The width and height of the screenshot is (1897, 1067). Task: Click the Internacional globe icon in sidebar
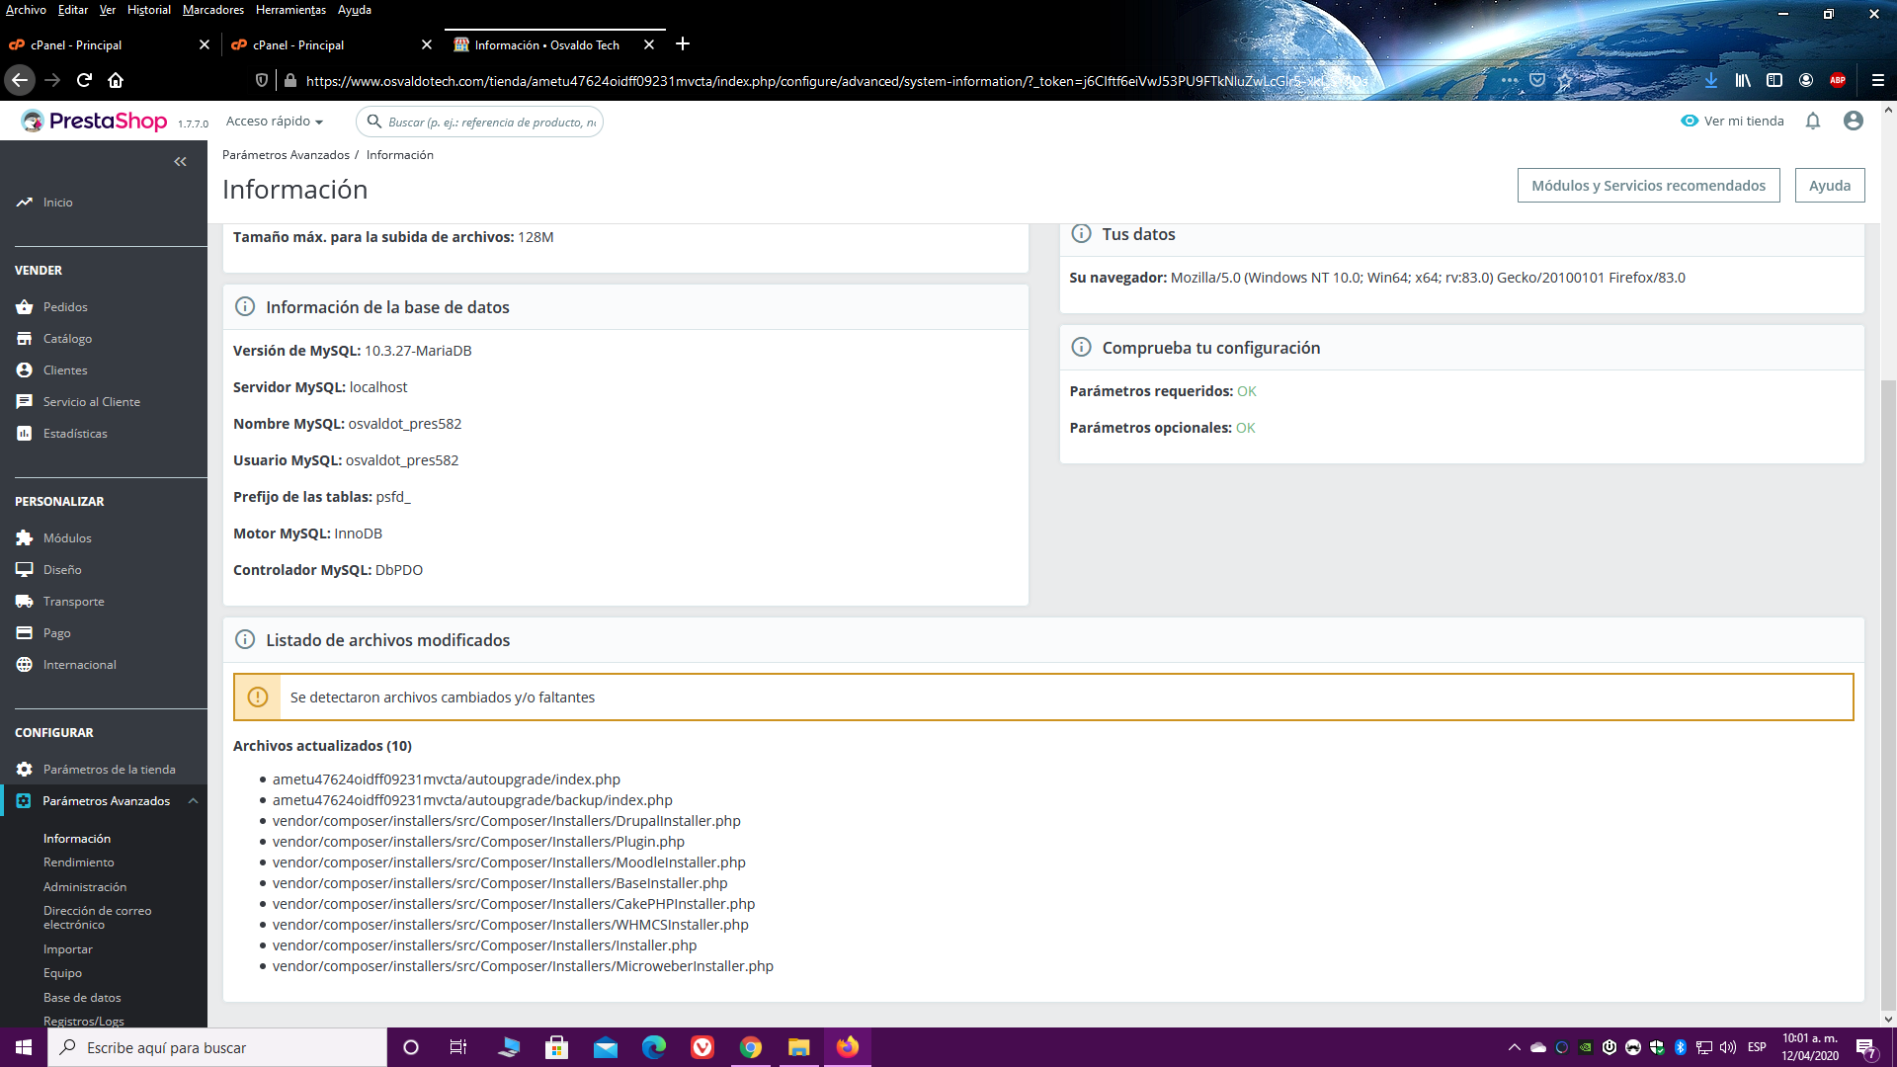(25, 665)
